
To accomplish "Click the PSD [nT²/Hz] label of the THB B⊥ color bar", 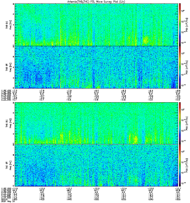I will 187,25.
